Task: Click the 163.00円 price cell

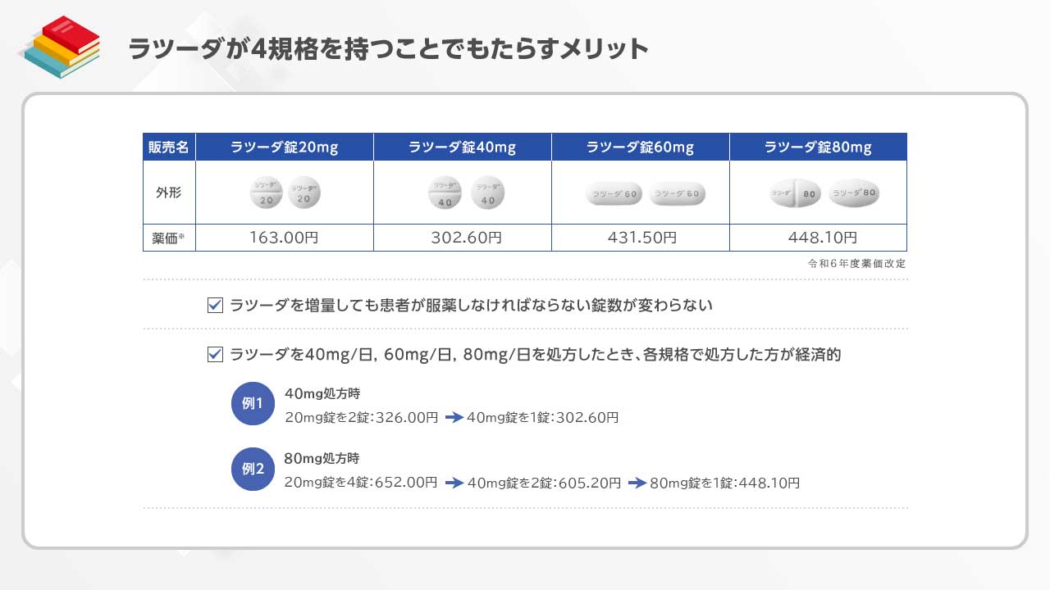Action: click(x=285, y=238)
